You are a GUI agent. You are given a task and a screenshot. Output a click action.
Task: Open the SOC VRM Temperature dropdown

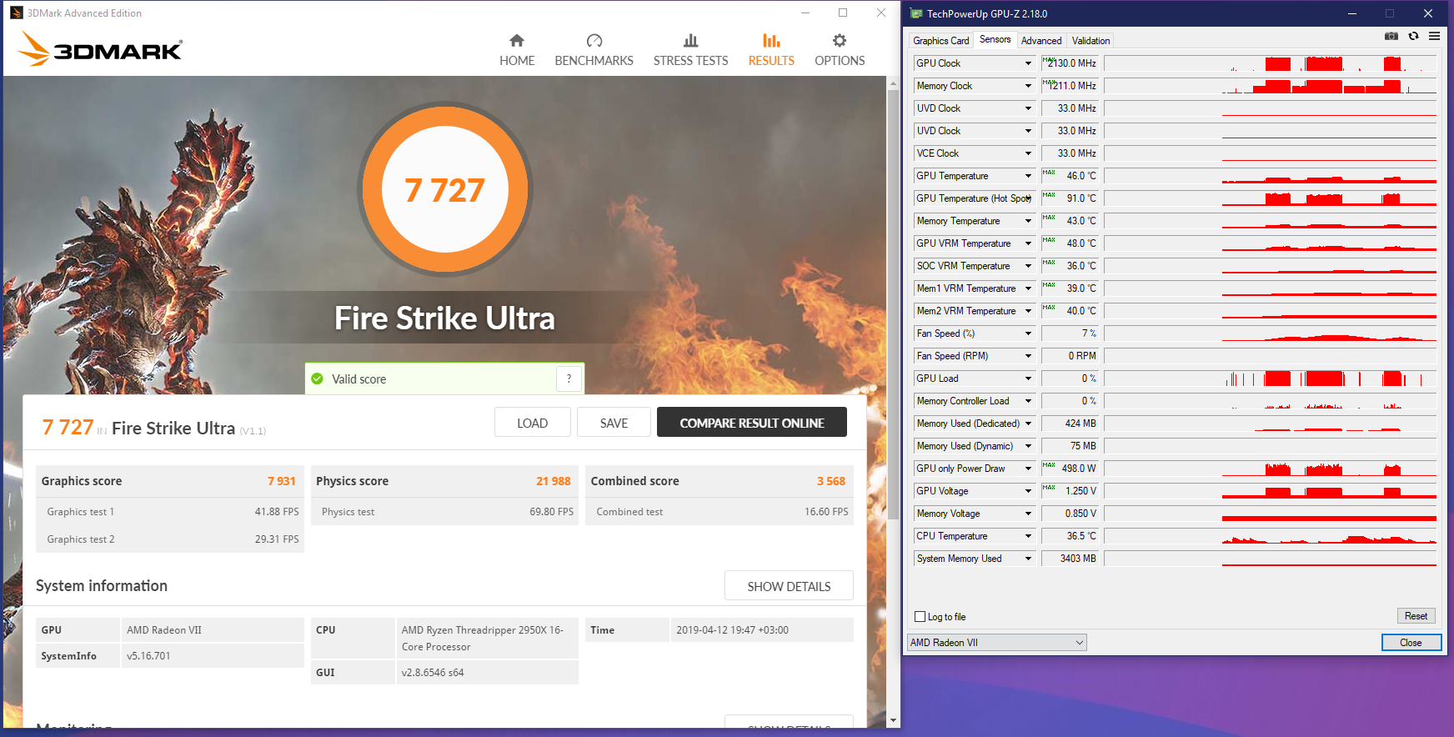(x=1028, y=266)
